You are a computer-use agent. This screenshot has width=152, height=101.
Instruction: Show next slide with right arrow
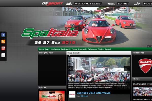127,68
